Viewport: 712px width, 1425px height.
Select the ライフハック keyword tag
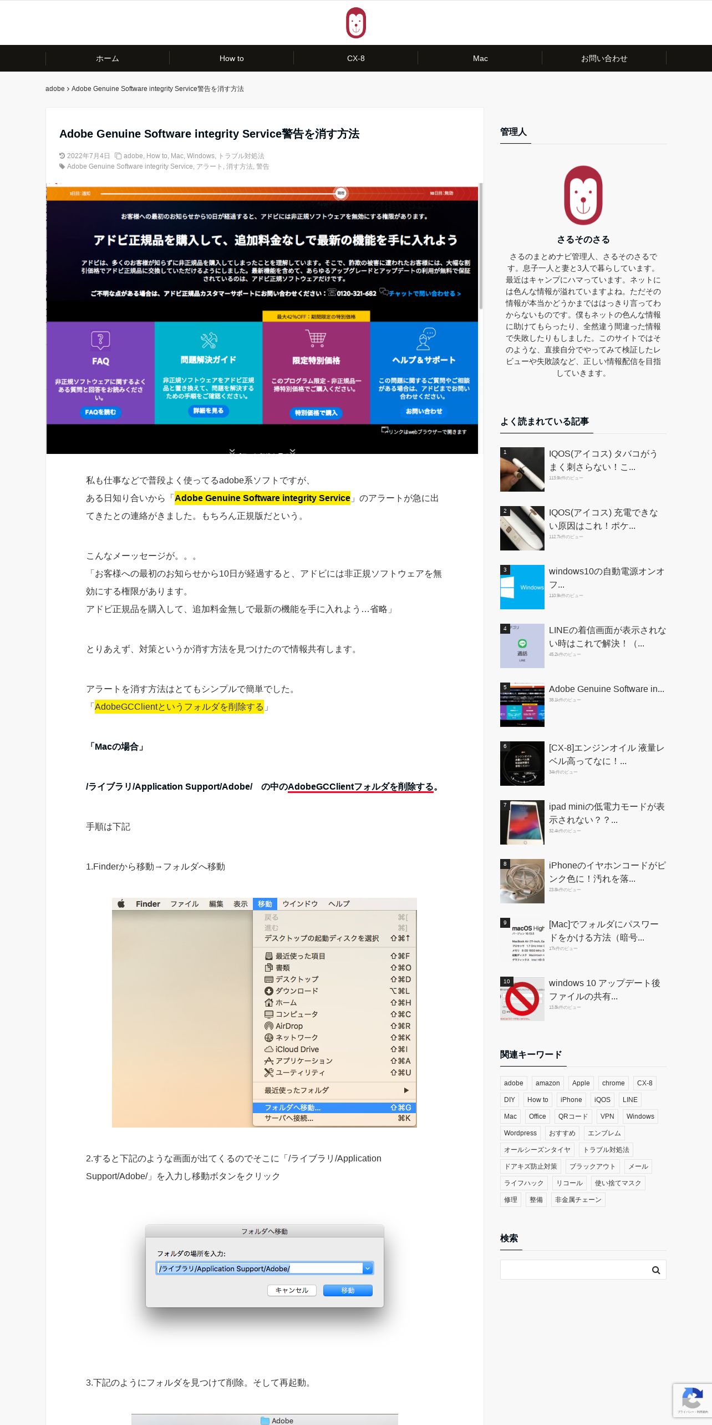click(524, 1183)
